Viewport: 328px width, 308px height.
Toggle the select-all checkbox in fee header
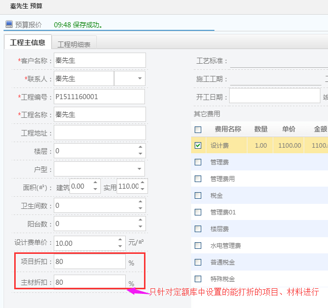click(x=198, y=129)
